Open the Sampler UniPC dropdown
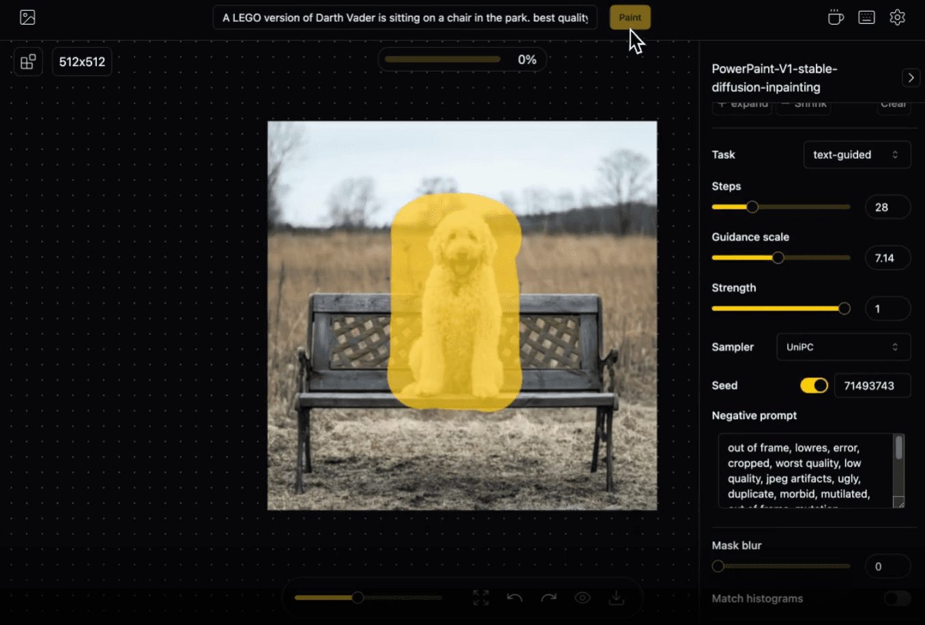925x625 pixels. click(843, 347)
